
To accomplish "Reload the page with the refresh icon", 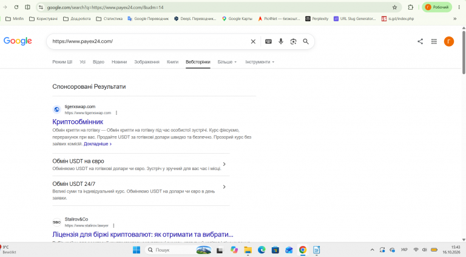I will [x=16, y=7].
